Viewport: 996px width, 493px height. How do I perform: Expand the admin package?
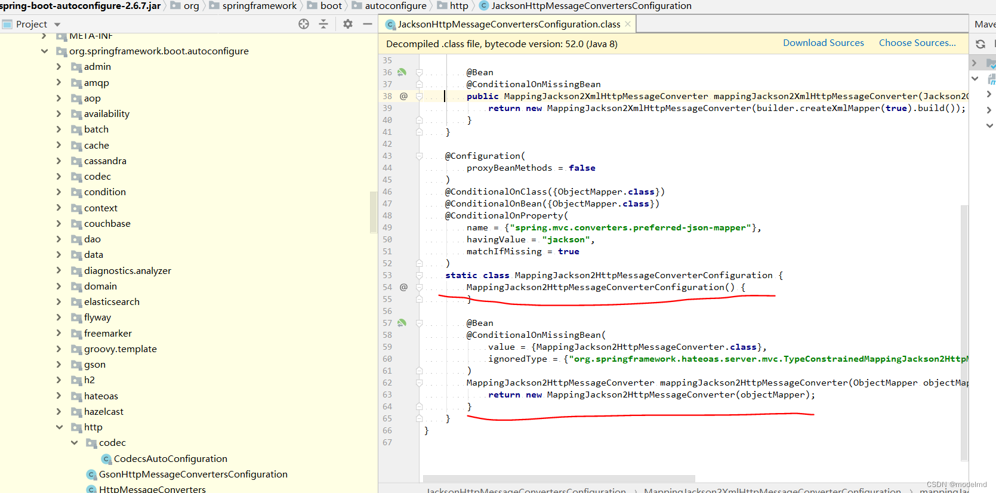click(58, 67)
